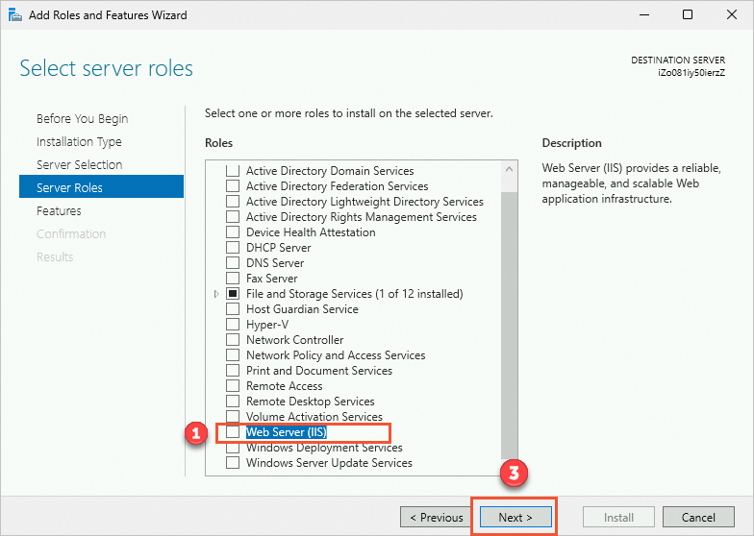The height and width of the screenshot is (536, 754).
Task: Click the Next button
Action: (x=515, y=517)
